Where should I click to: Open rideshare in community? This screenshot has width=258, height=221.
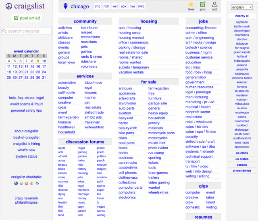[88, 62]
